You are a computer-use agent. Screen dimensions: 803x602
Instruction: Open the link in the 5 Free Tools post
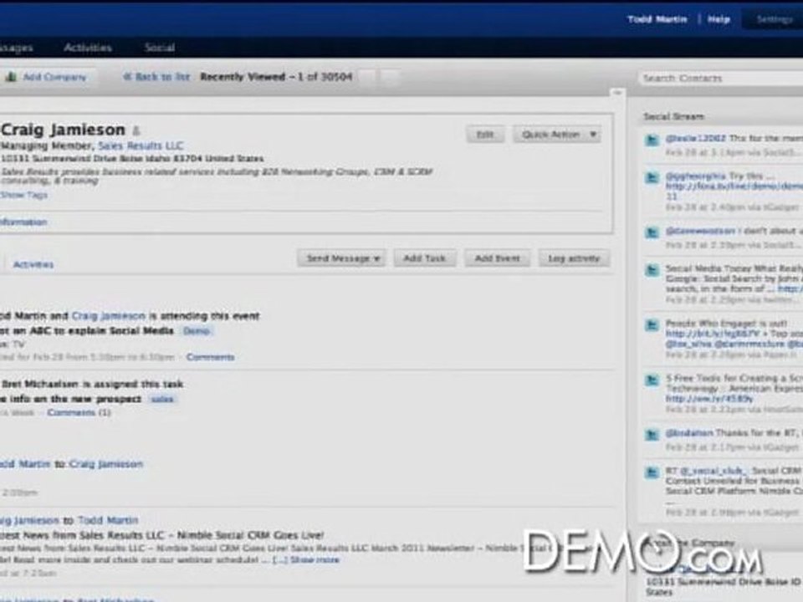click(709, 399)
